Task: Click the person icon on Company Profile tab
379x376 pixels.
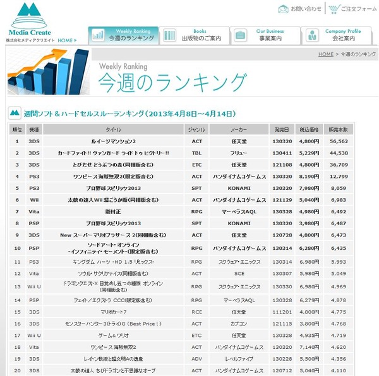Action: [x=312, y=35]
